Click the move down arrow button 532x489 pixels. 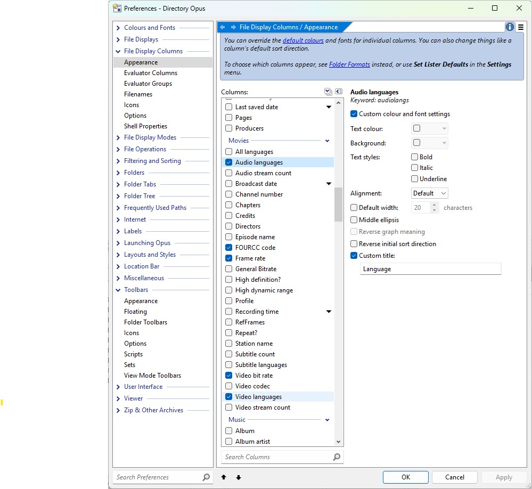tap(239, 477)
